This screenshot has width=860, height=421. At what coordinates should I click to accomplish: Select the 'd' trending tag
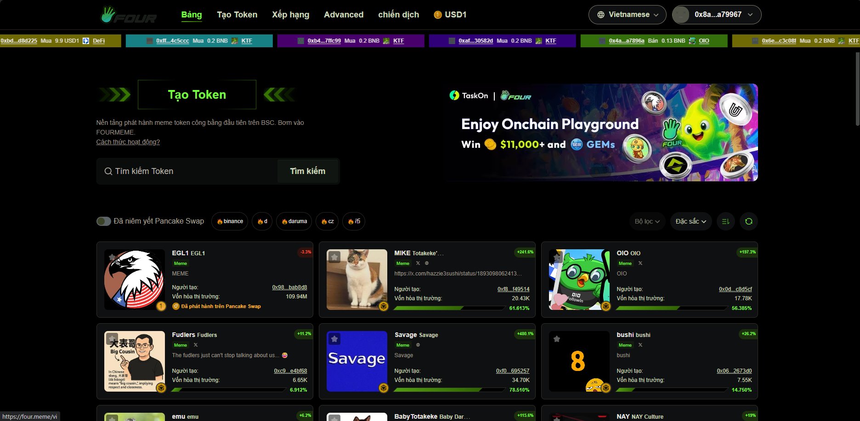262,221
